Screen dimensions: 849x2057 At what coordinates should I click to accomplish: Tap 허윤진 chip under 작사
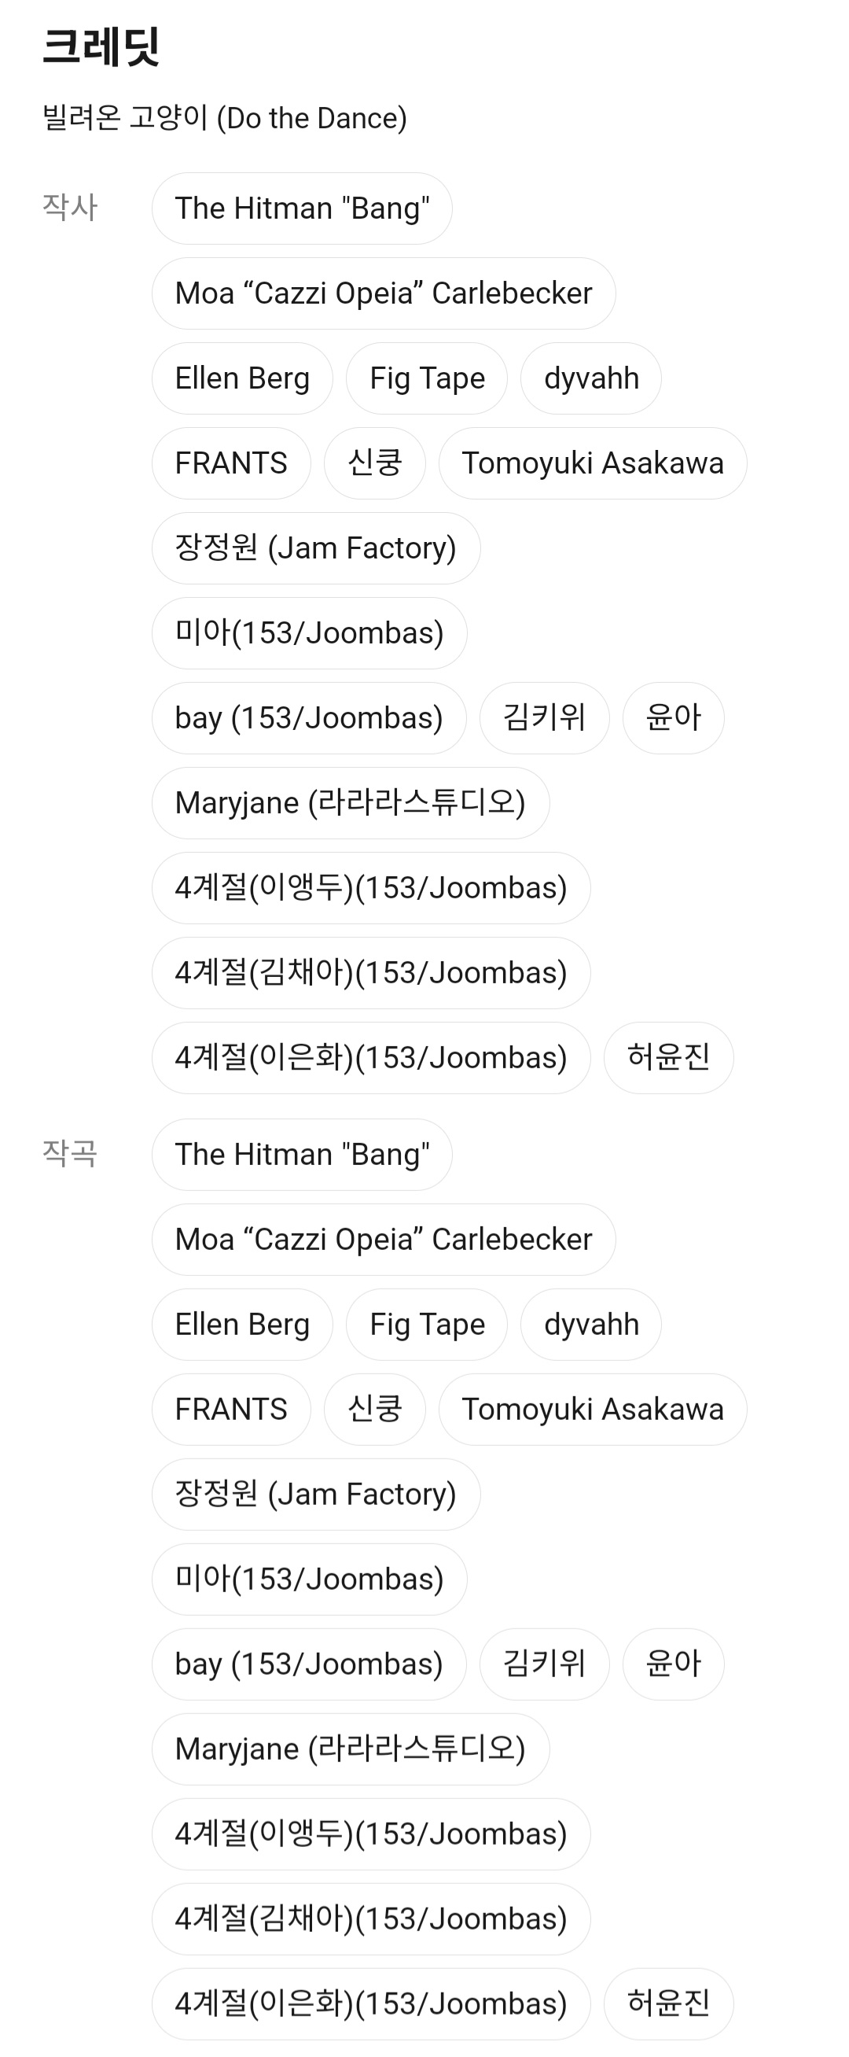pyautogui.click(x=668, y=1057)
